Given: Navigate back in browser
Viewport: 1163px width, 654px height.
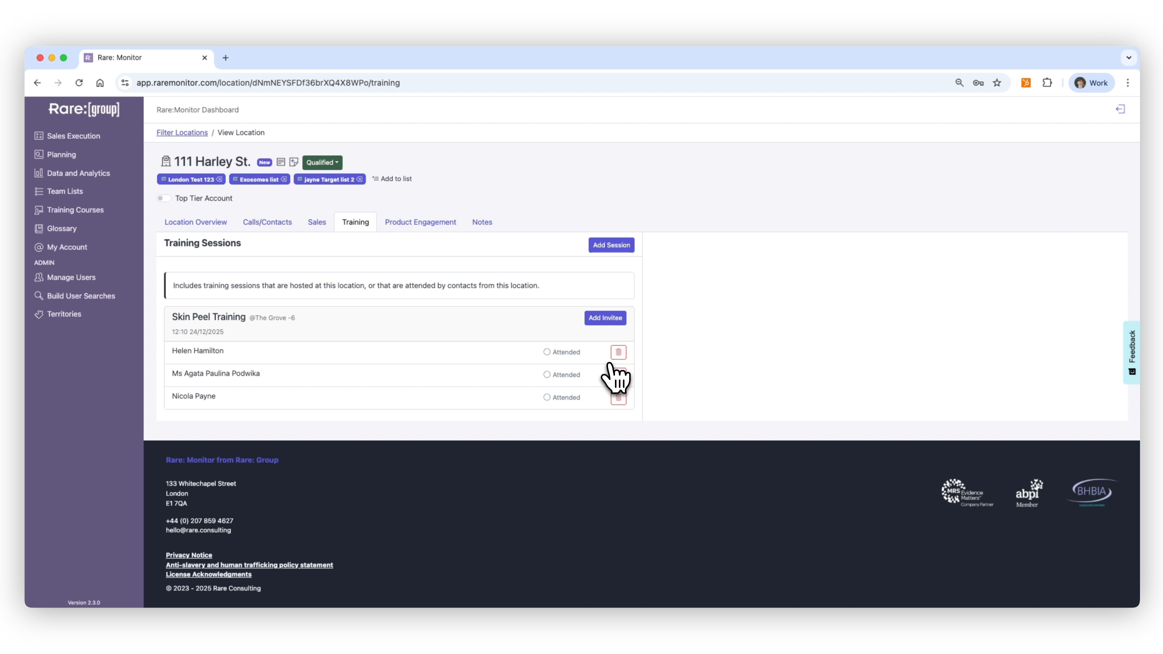Looking at the screenshot, I should pyautogui.click(x=38, y=83).
